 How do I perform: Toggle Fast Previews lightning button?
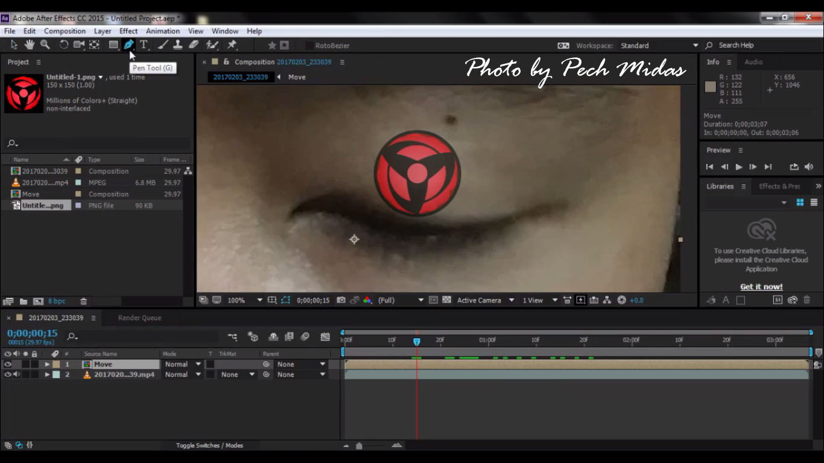click(x=580, y=300)
